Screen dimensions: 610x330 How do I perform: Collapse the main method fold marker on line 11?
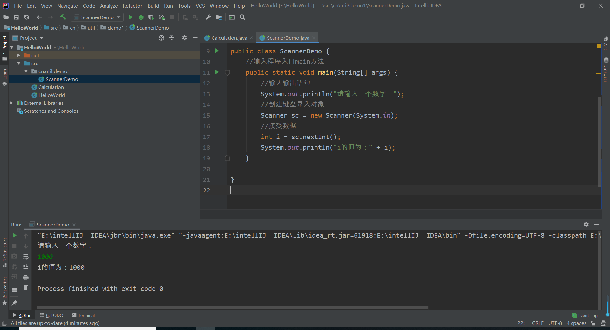(x=227, y=72)
